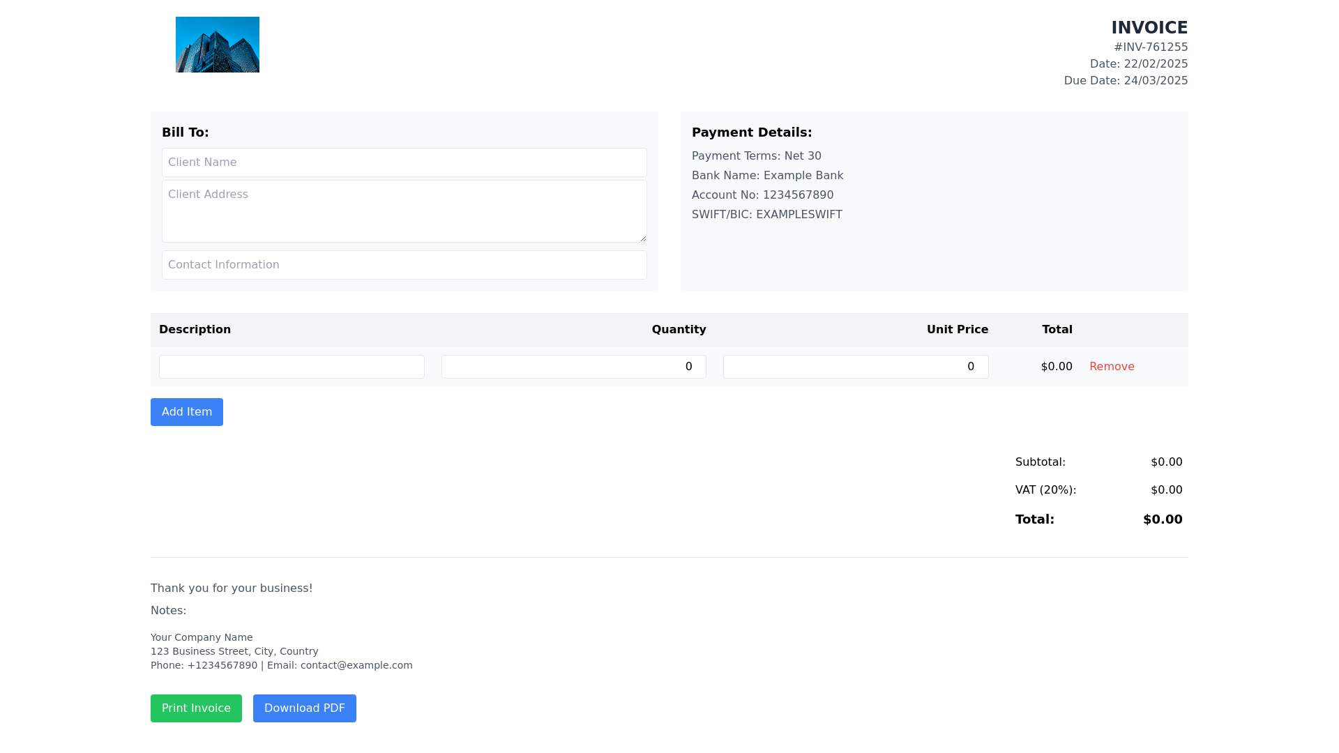
Task: Click into the Client Address textarea
Action: click(404, 211)
